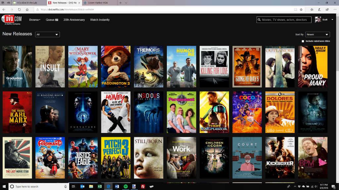339x190 pixels.
Task: Click the browser Back arrow
Action: [4, 10]
